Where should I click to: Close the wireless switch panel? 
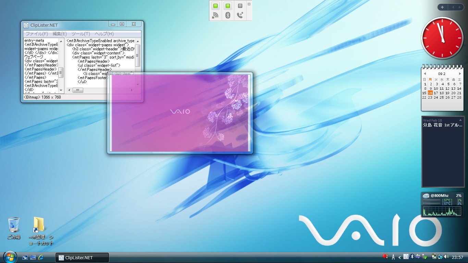249,4
